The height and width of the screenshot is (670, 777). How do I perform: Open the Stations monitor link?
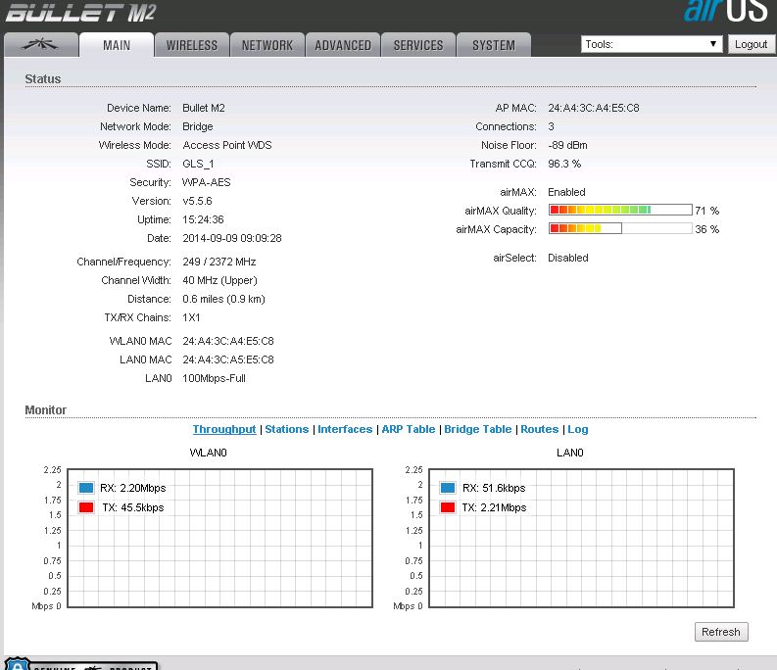coord(286,429)
